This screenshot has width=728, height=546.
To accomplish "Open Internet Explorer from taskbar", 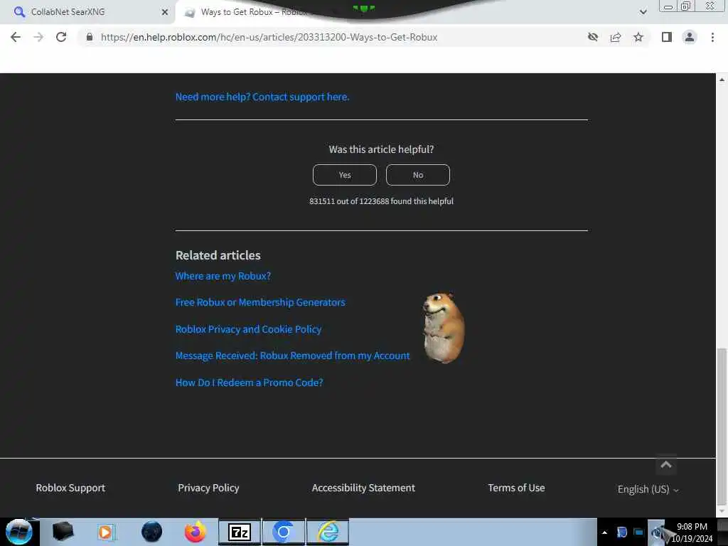I will click(328, 532).
